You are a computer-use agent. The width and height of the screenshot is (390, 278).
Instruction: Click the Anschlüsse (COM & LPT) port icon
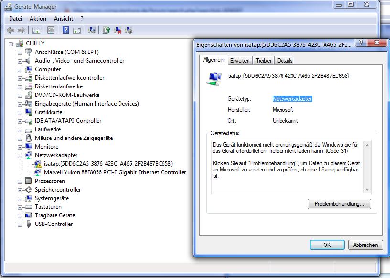[x=29, y=52]
